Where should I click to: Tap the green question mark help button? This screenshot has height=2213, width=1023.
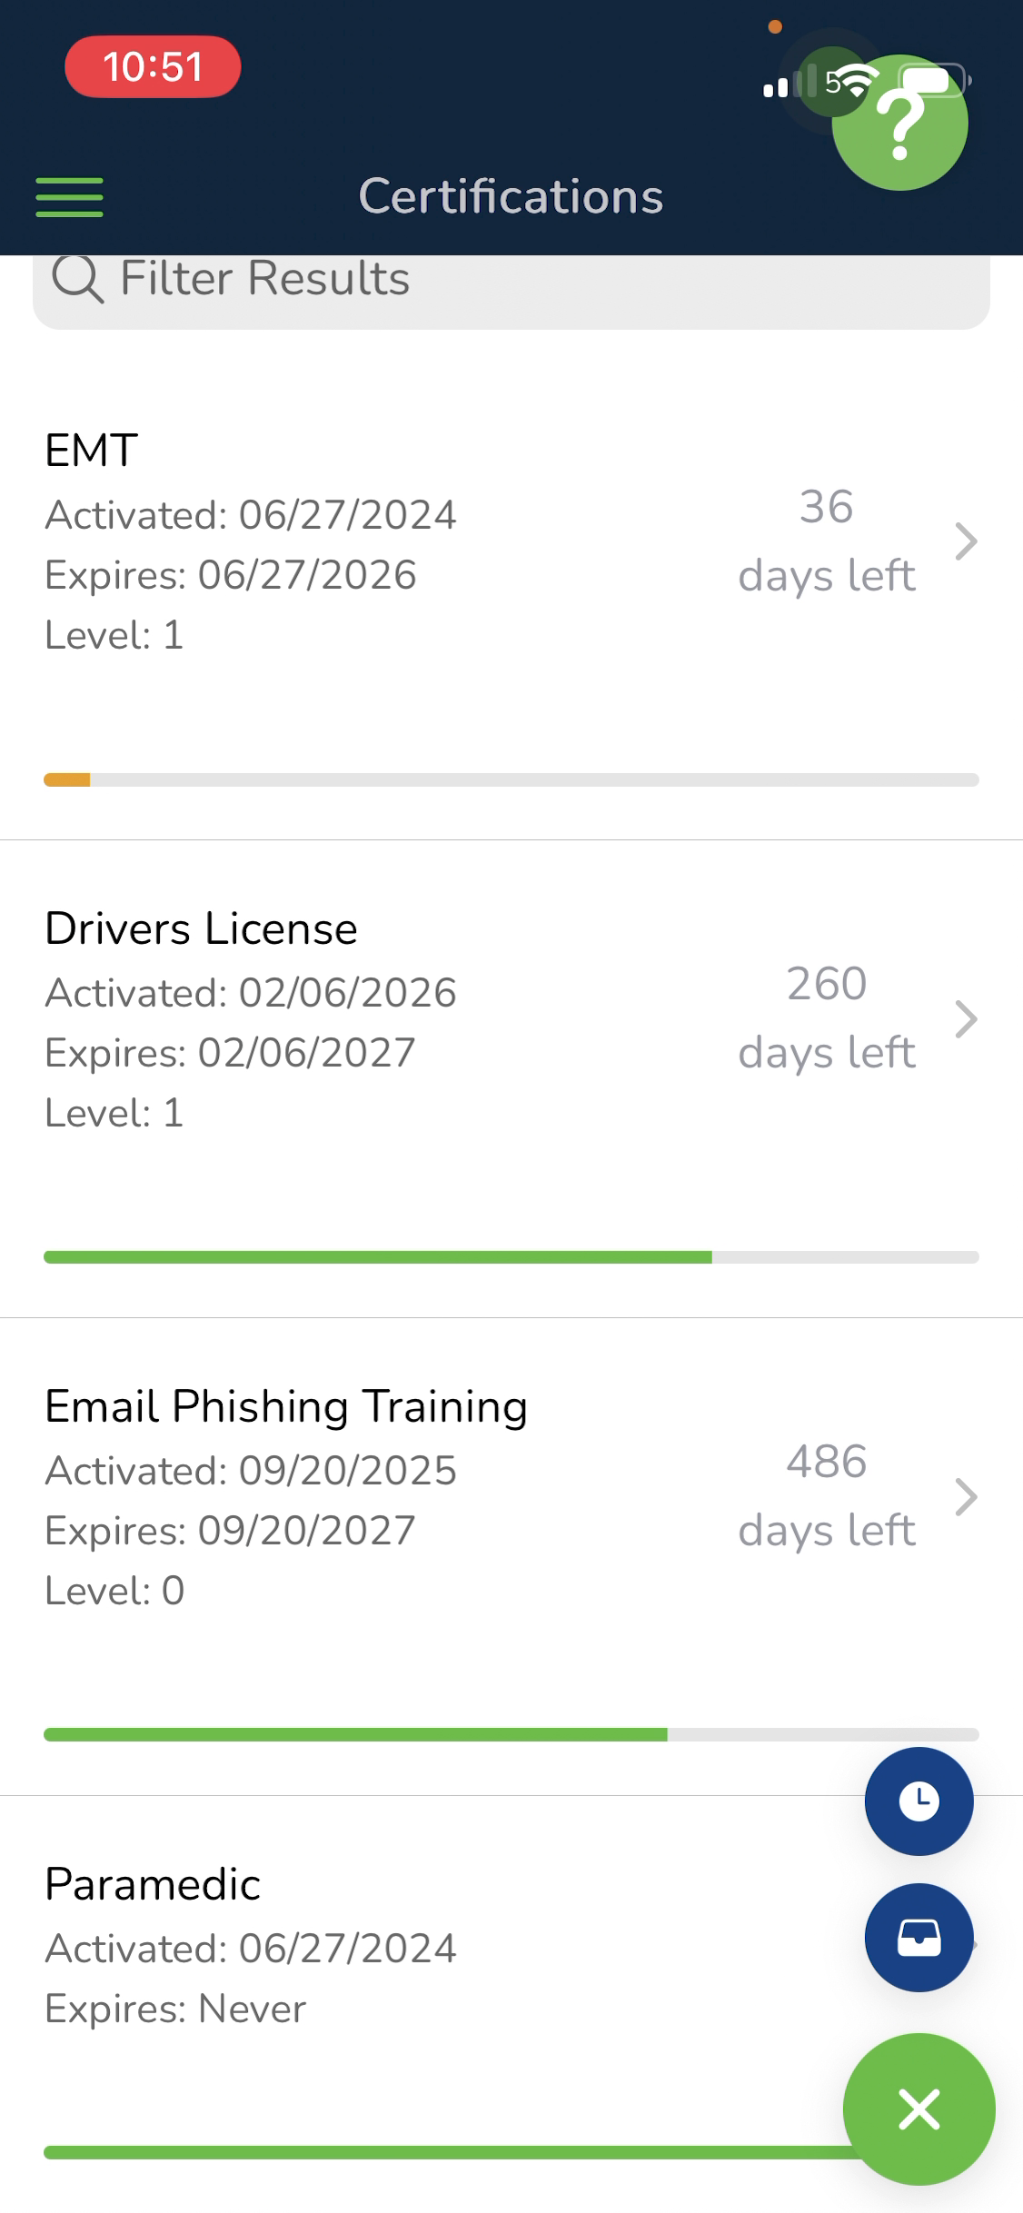click(x=900, y=123)
